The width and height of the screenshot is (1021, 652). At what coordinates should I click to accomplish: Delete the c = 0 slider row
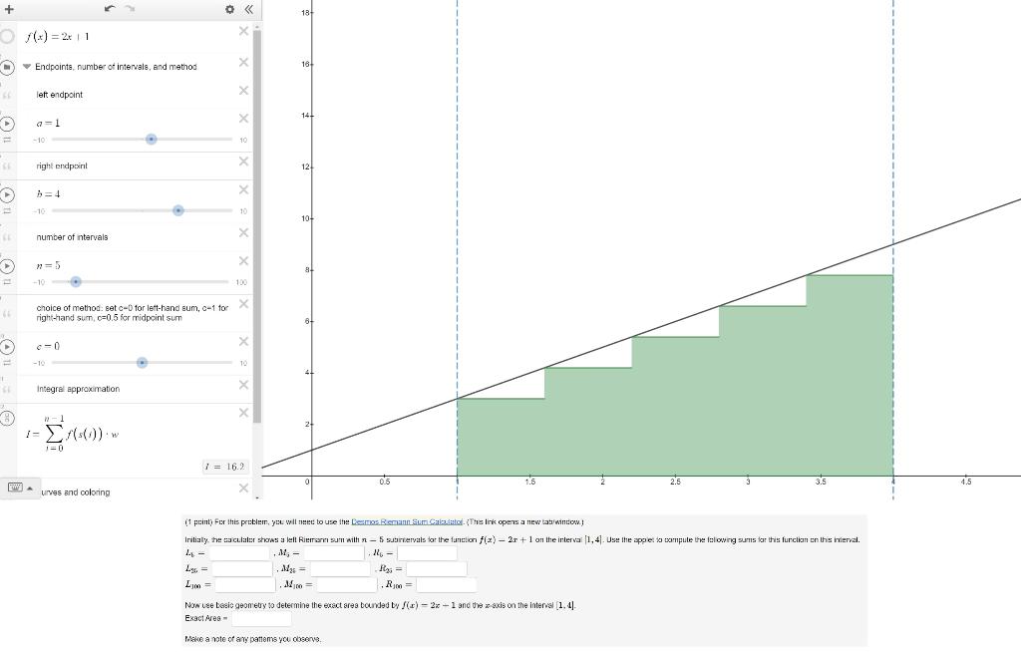pos(243,341)
